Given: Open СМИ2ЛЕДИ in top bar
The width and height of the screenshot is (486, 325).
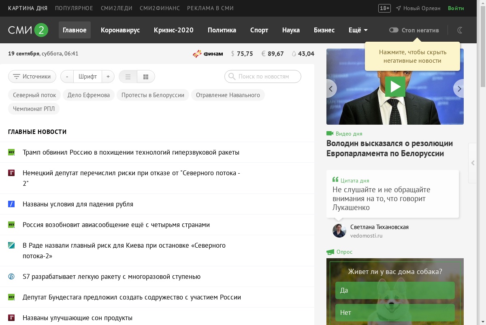Looking at the screenshot, I should 116,8.
